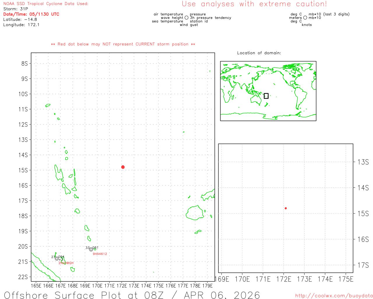
Task: Click the large island outline near 178E 18S
Action: pyautogui.click(x=195, y=213)
